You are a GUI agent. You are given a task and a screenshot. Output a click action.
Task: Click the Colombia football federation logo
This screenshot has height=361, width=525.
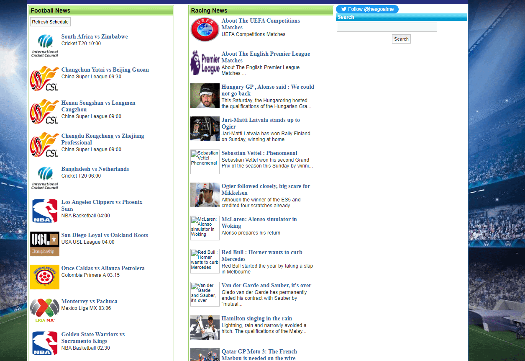point(45,277)
